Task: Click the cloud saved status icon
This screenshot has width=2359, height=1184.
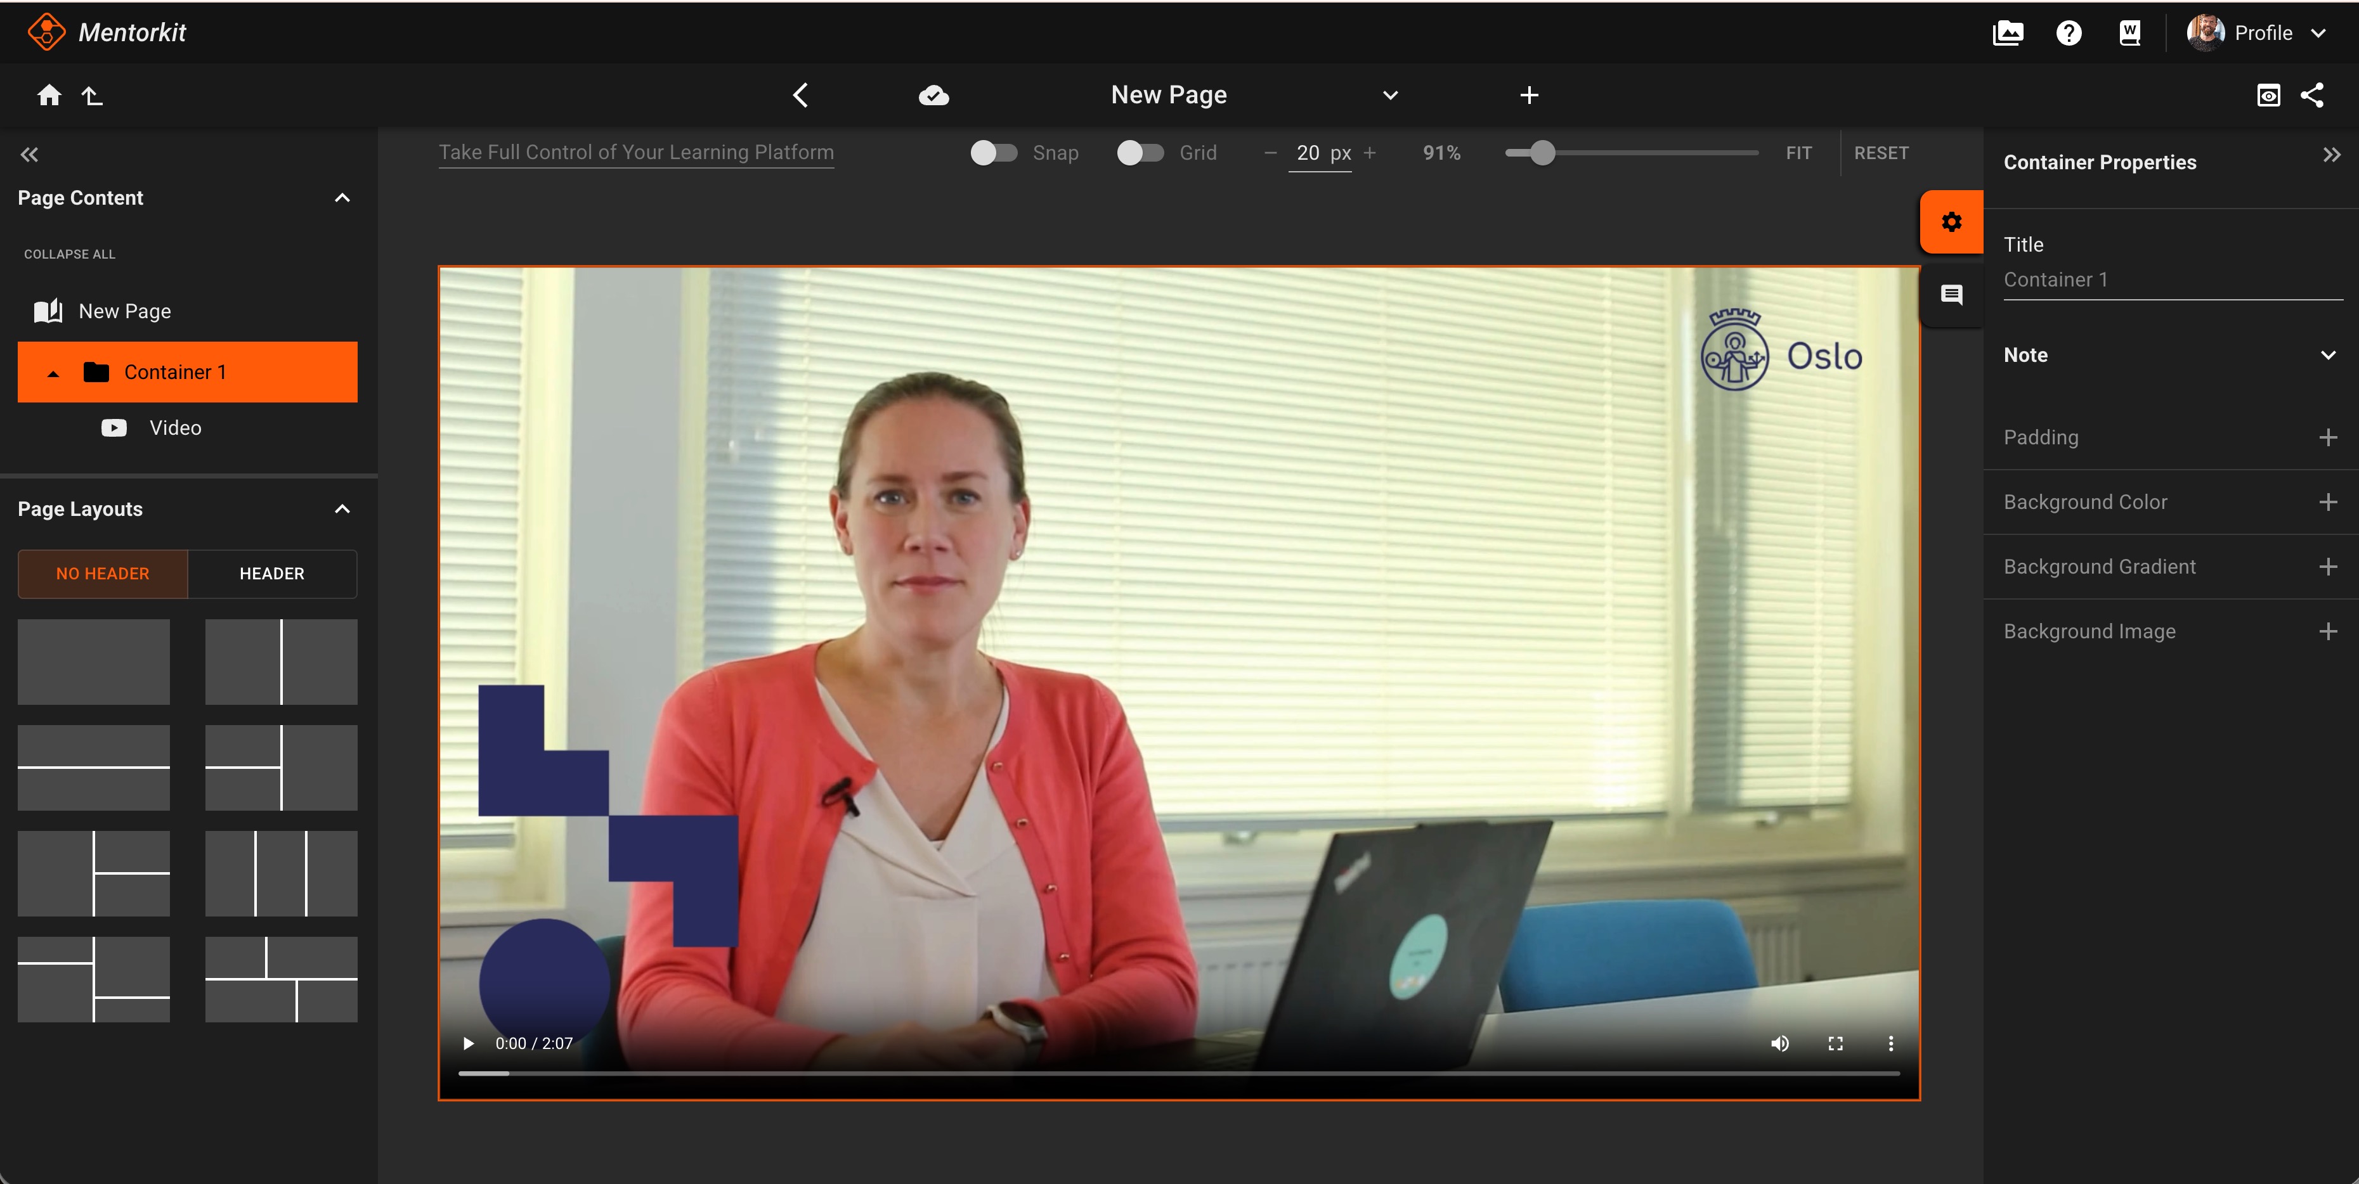Action: [x=933, y=95]
